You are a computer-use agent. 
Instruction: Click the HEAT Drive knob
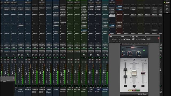click(167, 6)
